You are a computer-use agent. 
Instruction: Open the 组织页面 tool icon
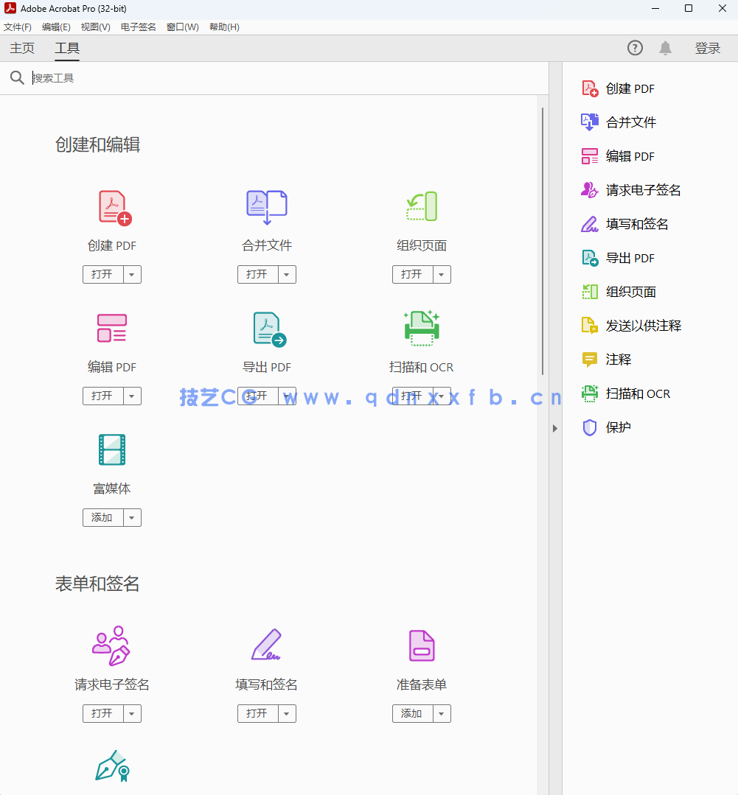(421, 206)
